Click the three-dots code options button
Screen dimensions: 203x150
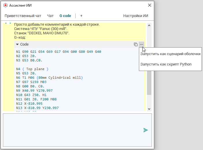pyautogui.click(x=141, y=44)
